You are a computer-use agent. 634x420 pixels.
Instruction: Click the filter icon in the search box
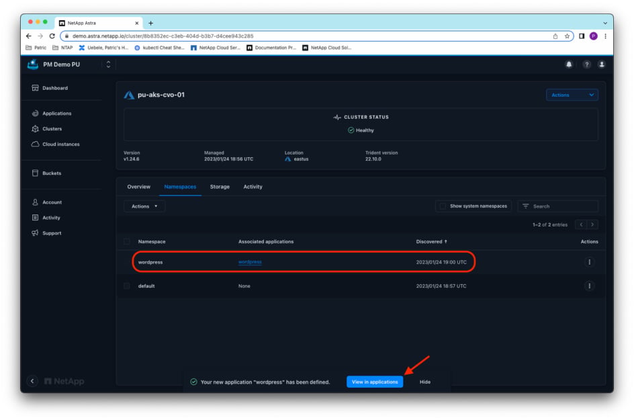coord(525,206)
